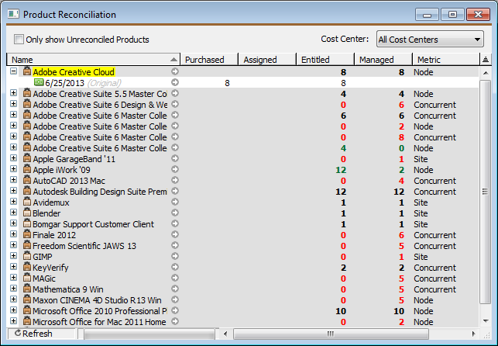
Task: Click the arrow icon on Finale 2012 row
Action: (175, 234)
